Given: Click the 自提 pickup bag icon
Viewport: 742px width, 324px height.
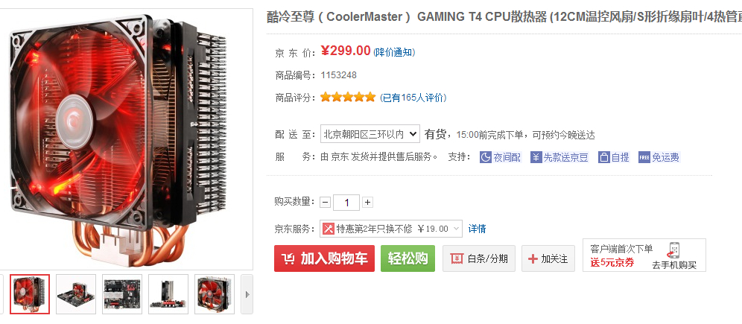Looking at the screenshot, I should tap(604, 157).
